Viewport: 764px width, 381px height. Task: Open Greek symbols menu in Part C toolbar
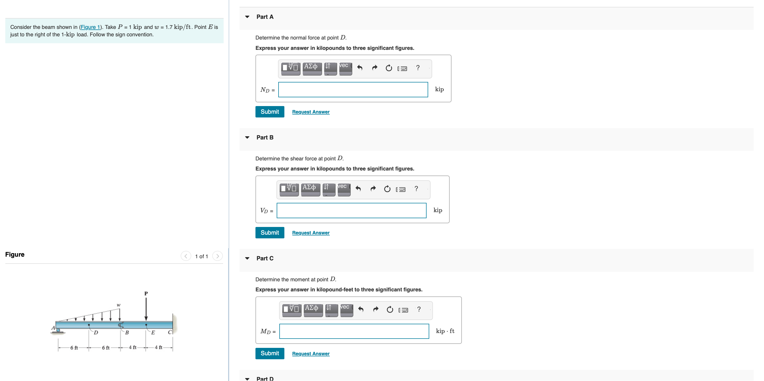click(313, 310)
